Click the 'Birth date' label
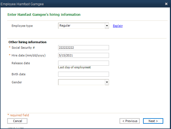This screenshot has width=171, height=129. click(x=19, y=74)
